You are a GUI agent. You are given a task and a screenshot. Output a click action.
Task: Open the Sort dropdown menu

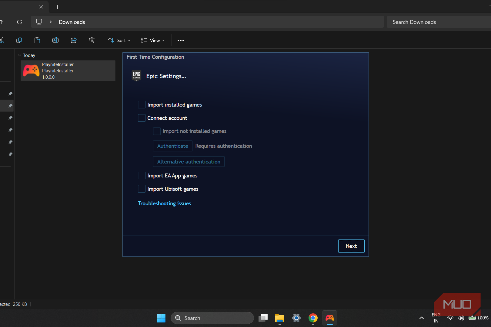click(x=119, y=40)
